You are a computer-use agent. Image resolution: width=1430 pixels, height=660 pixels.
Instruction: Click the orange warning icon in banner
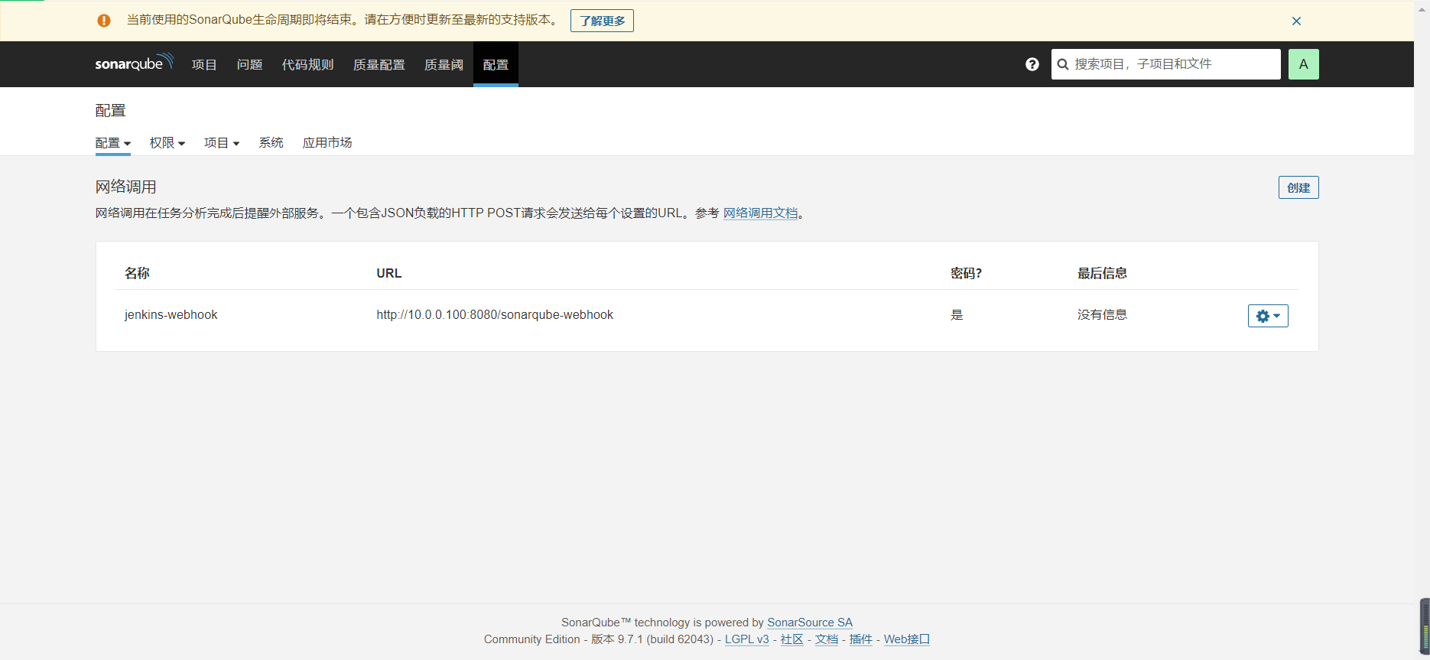104,21
